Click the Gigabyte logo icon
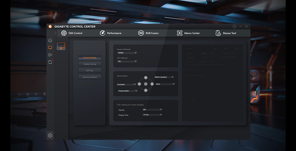Viewport: 296px width, 151px height. tap(50, 27)
